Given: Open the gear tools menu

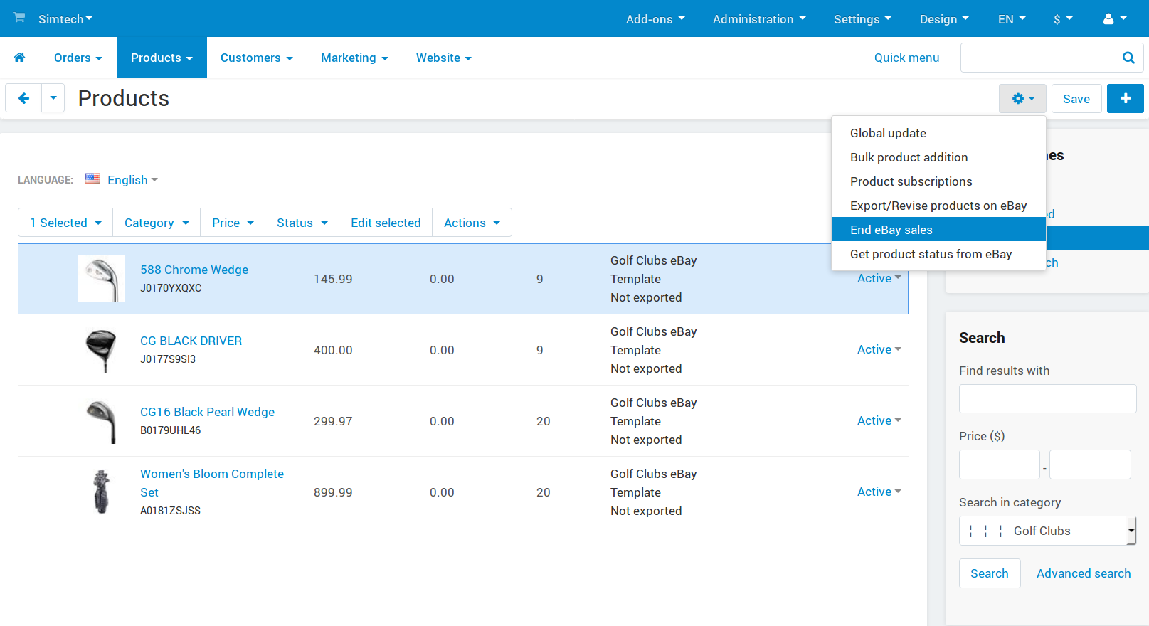Looking at the screenshot, I should coord(1022,99).
